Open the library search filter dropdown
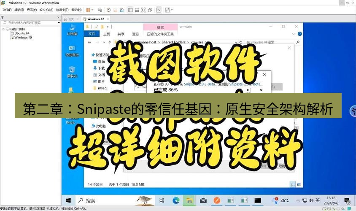356x211 pixels. pos(59,23)
